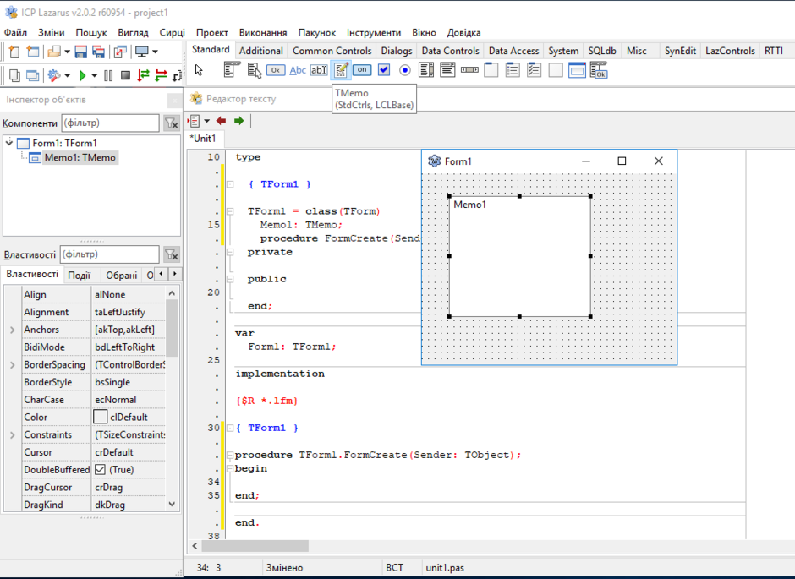Screen dimensions: 795x579
Task: Click the red jump back arrow
Action: click(222, 121)
